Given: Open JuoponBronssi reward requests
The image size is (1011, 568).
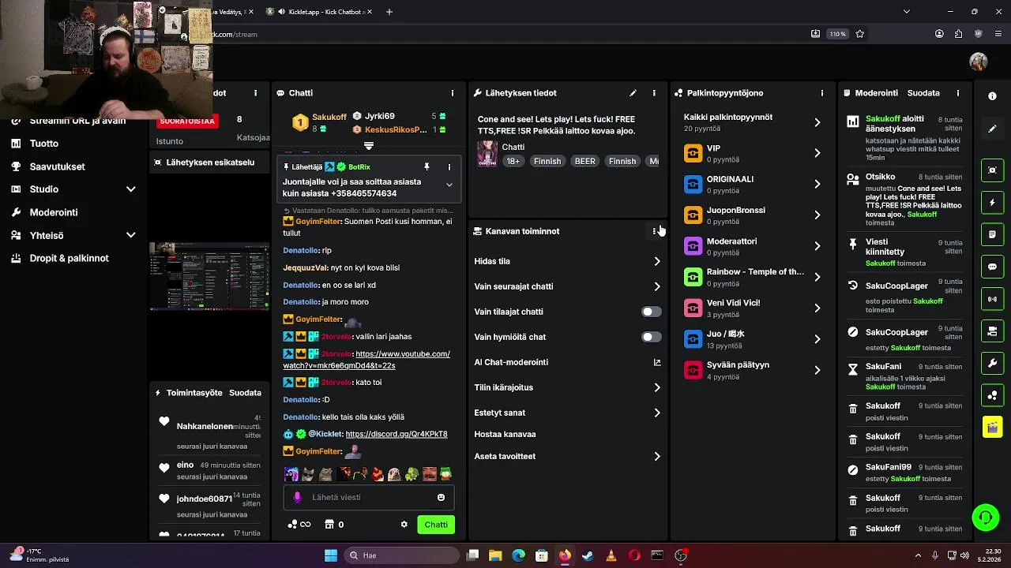Looking at the screenshot, I should coord(753,215).
